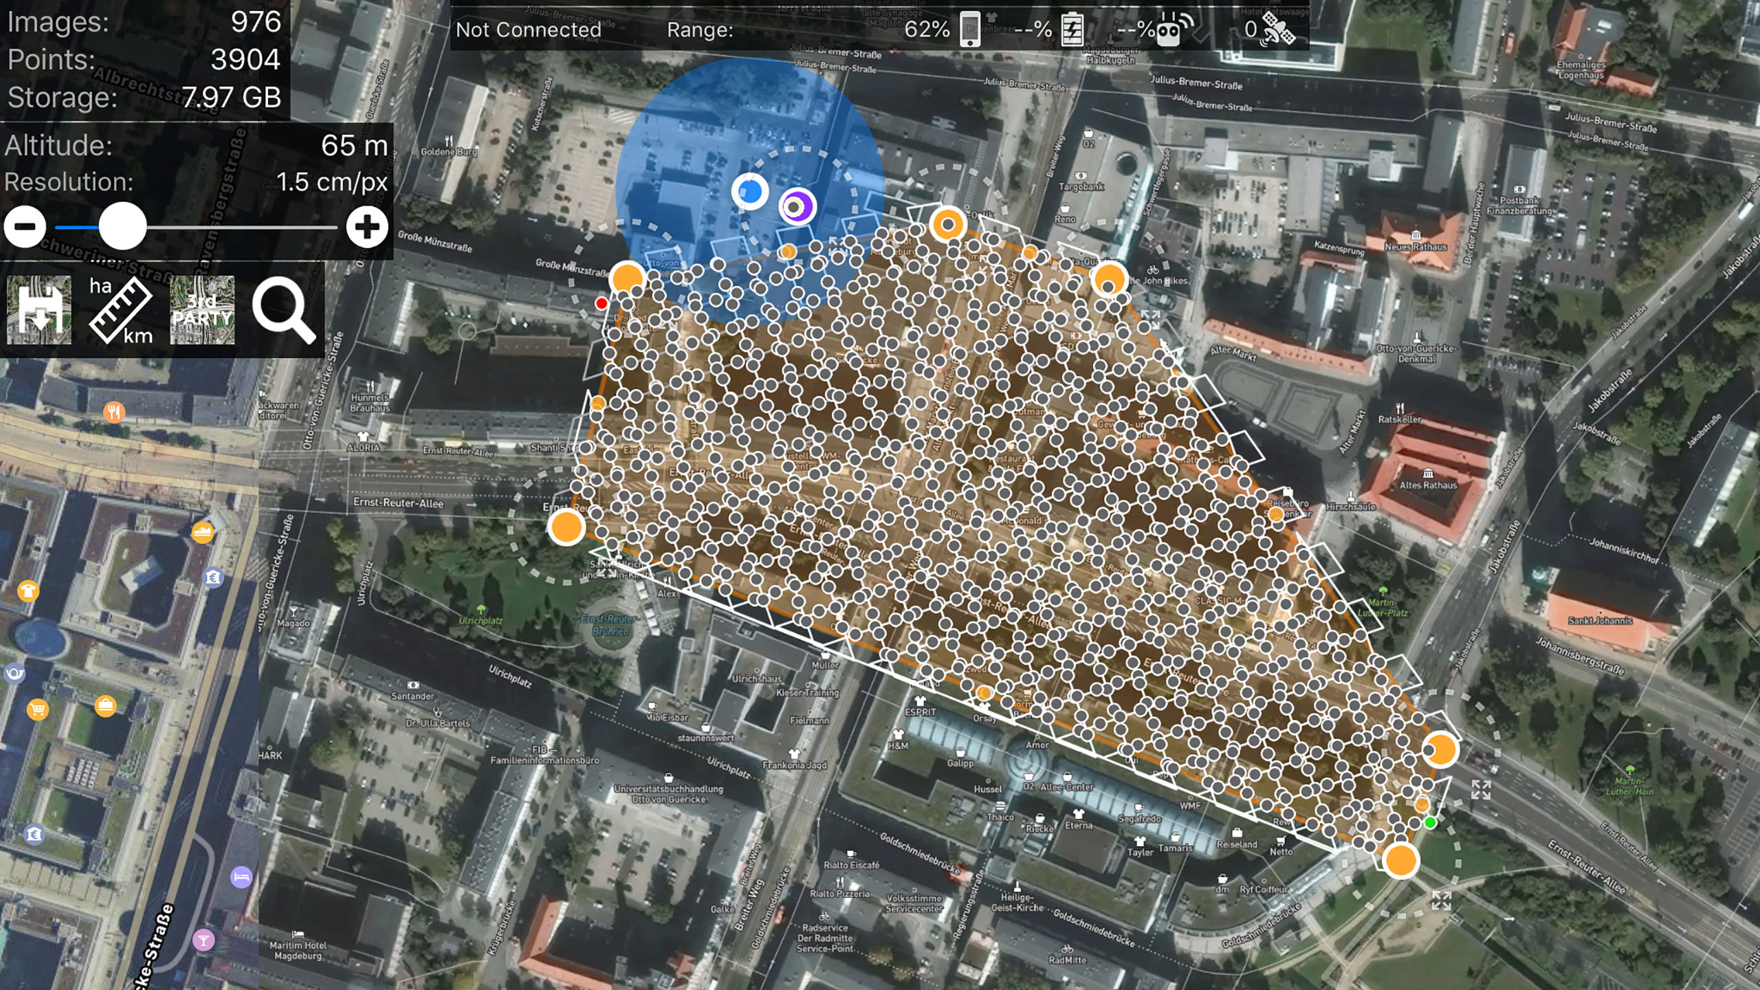1760x990 pixels.
Task: Click the small orange midpoint near Reisebüro label
Action: (1276, 514)
